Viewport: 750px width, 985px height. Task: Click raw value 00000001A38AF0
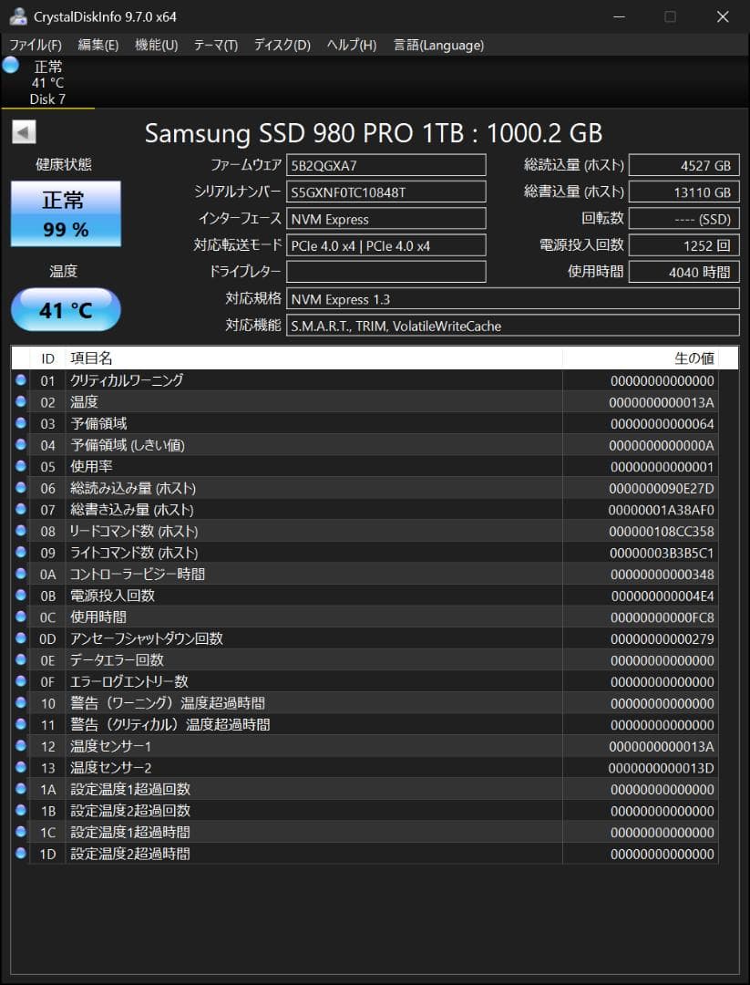point(661,510)
